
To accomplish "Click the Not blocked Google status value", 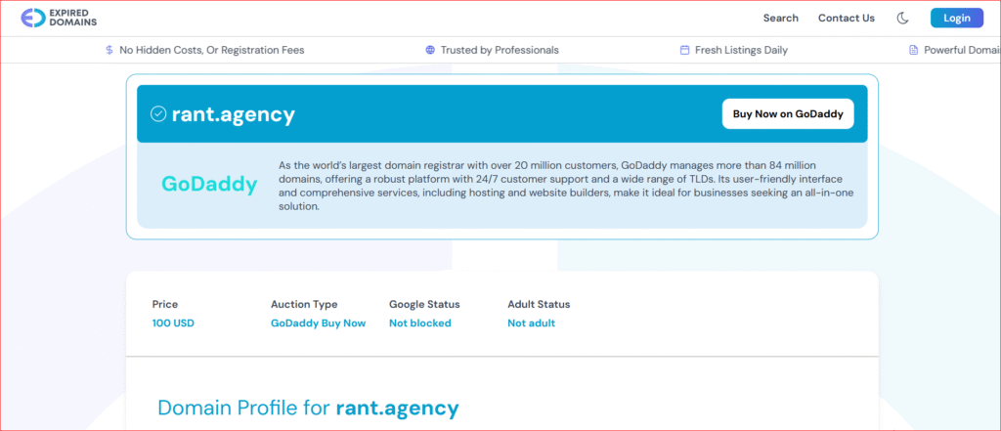I will point(420,323).
